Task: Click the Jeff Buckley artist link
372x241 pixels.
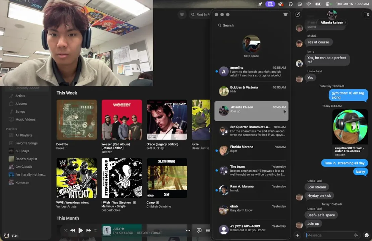Action: 155,148
